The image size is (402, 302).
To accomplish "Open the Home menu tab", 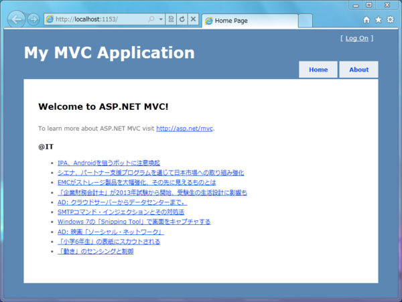I will click(318, 70).
